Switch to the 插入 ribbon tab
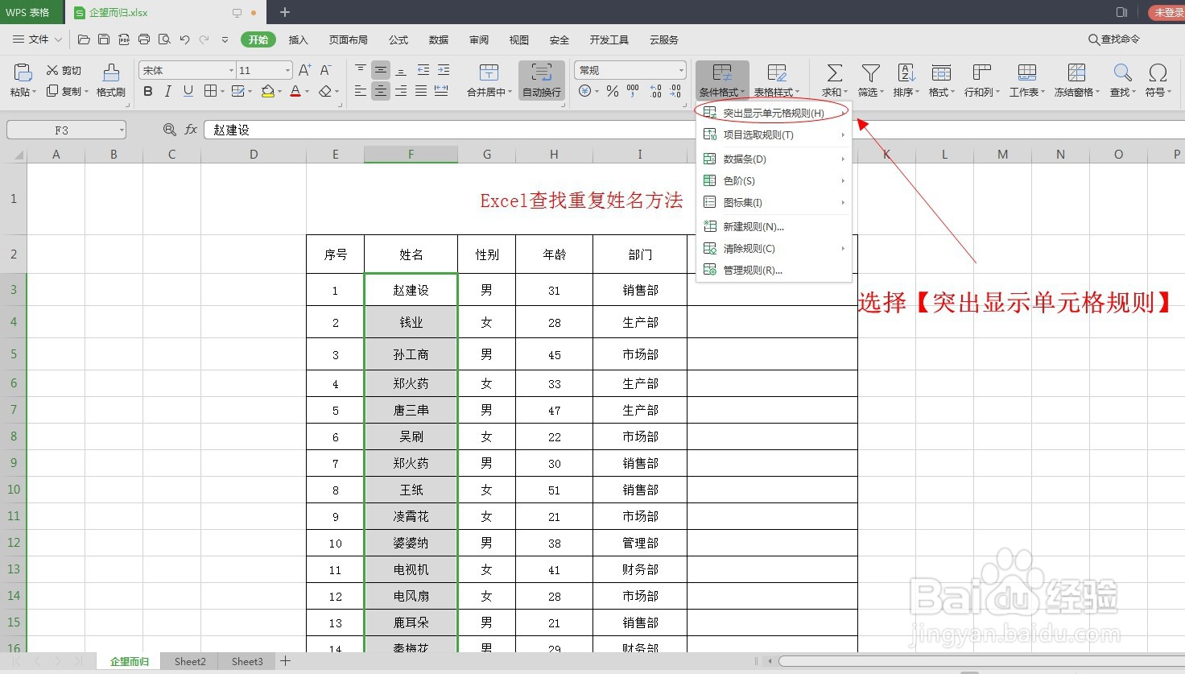This screenshot has width=1185, height=674. coord(299,39)
